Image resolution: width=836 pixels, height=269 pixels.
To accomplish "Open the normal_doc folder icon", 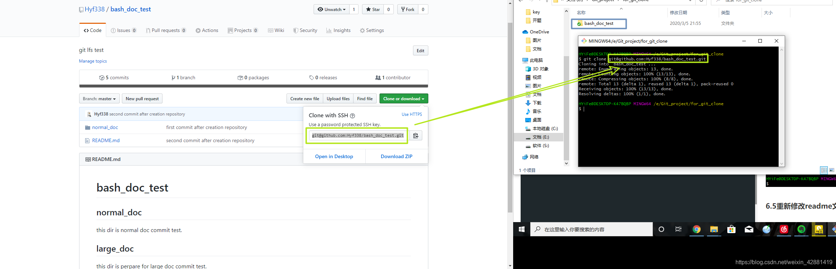I will tap(87, 128).
